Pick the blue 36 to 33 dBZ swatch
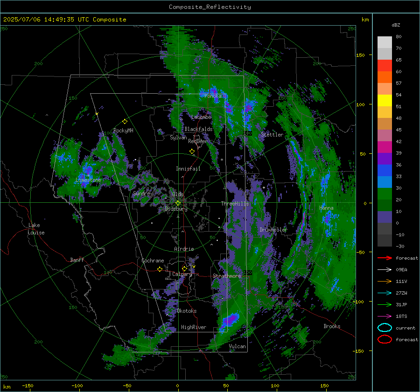This screenshot has height=392, width=420. click(x=385, y=171)
